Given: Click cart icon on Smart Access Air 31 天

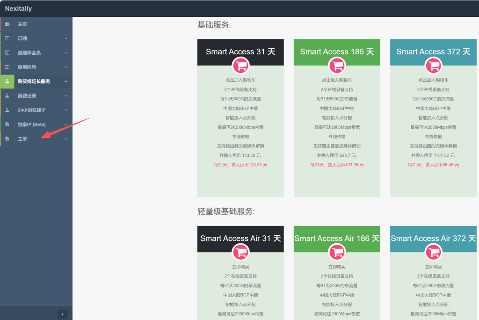Looking at the screenshot, I should click(x=241, y=252).
